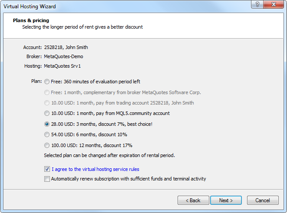
Task: Click the MetaQuotes-Demo broker name
Action: pyautogui.click(x=63, y=56)
